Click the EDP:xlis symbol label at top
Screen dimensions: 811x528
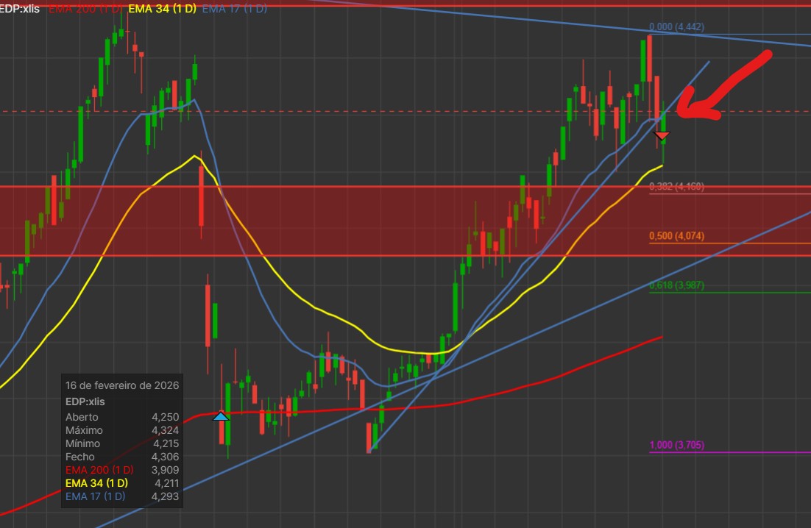tap(20, 8)
